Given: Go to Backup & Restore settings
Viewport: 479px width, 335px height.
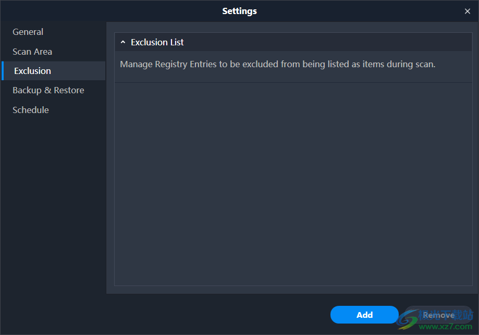Looking at the screenshot, I should pyautogui.click(x=48, y=90).
